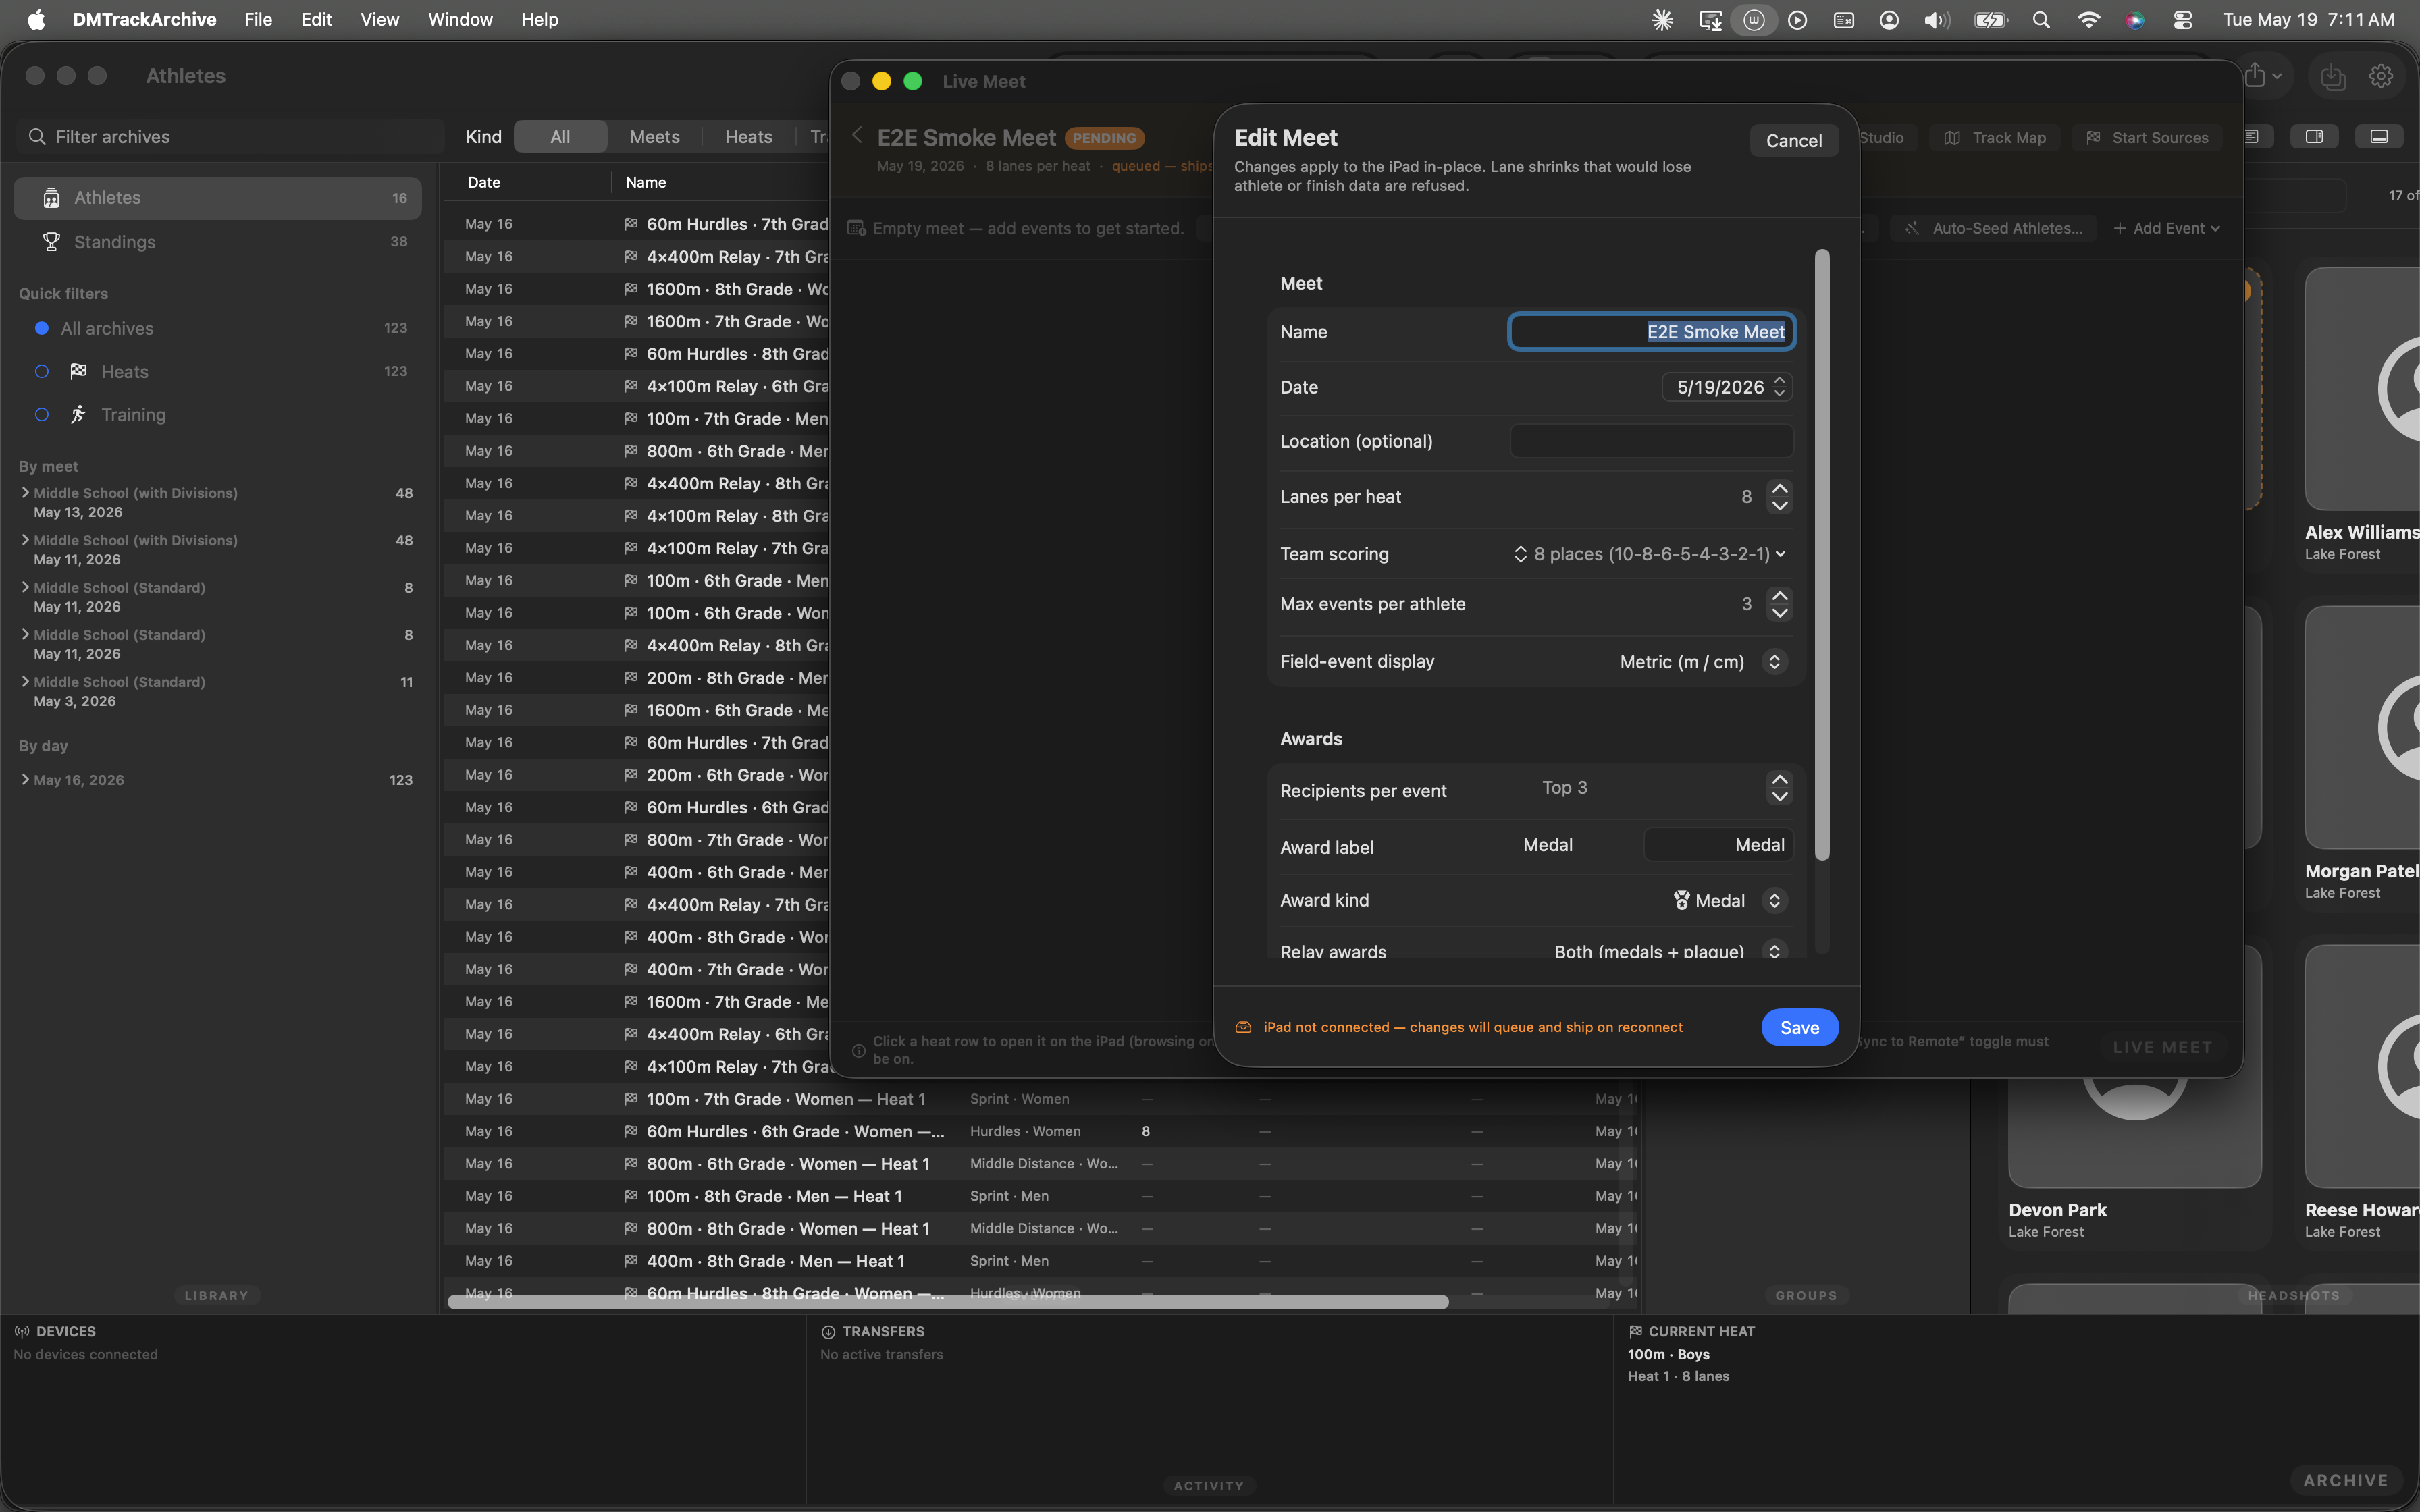The height and width of the screenshot is (1512, 2420).
Task: Open macOS Control Center icon
Action: tap(2182, 20)
